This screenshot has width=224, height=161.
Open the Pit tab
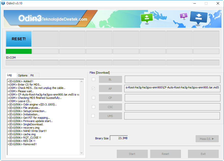(32, 75)
